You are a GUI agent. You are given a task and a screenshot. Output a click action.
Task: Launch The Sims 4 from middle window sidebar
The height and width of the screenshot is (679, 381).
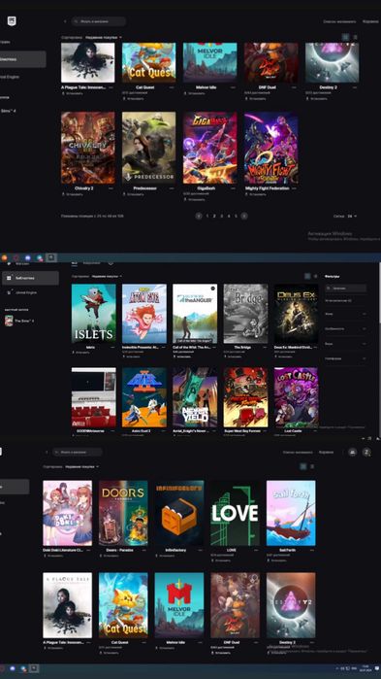[19, 321]
